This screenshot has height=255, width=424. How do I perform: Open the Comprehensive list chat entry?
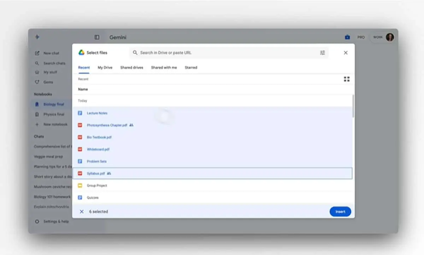click(x=52, y=146)
